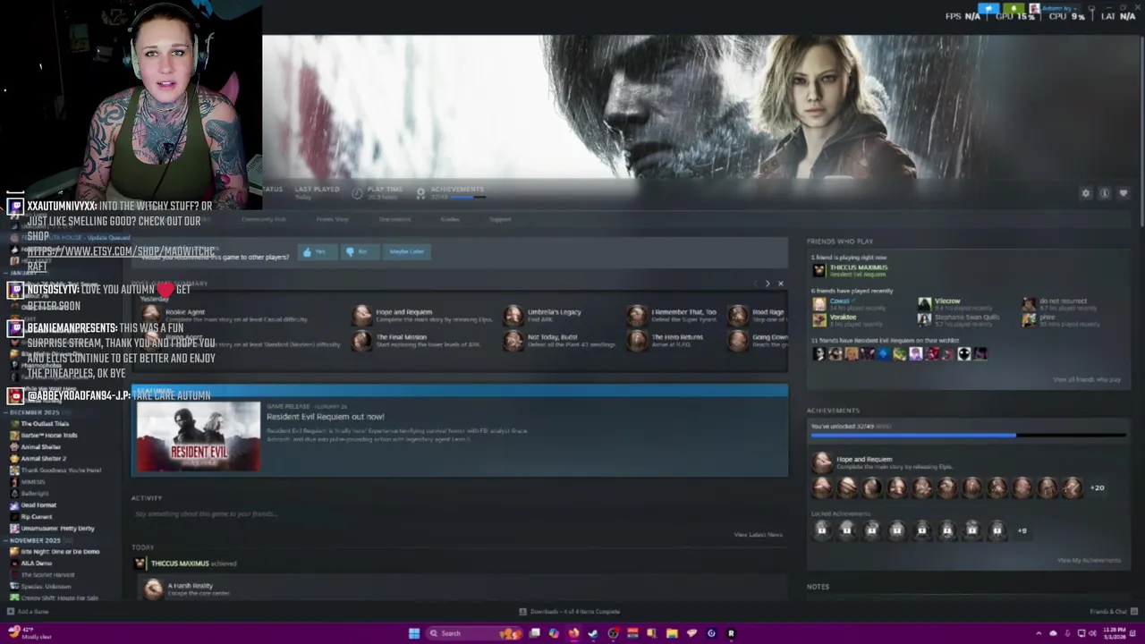Viewport: 1145px width, 644px height.
Task: Open the Discussions tab
Action: pyautogui.click(x=394, y=219)
